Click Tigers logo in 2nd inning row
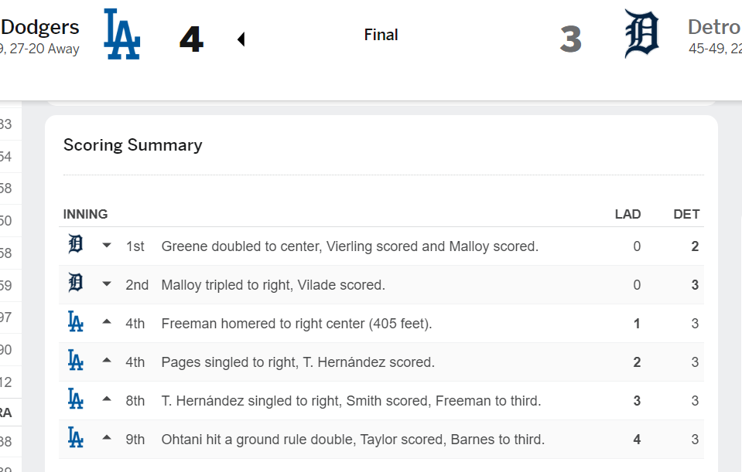 pos(75,284)
